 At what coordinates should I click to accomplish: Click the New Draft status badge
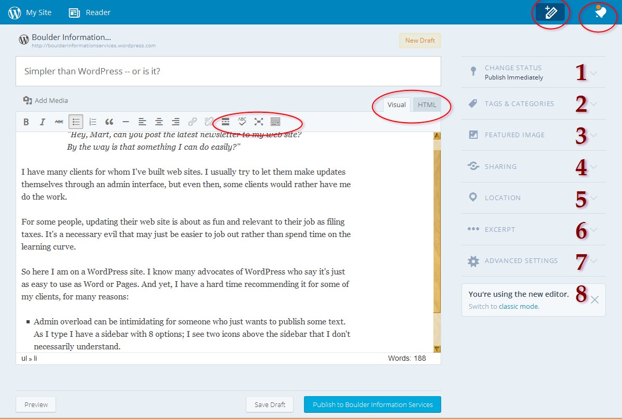tap(420, 41)
